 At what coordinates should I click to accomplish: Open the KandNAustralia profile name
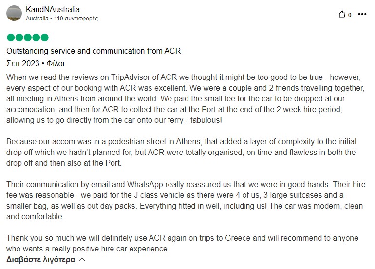(53, 10)
